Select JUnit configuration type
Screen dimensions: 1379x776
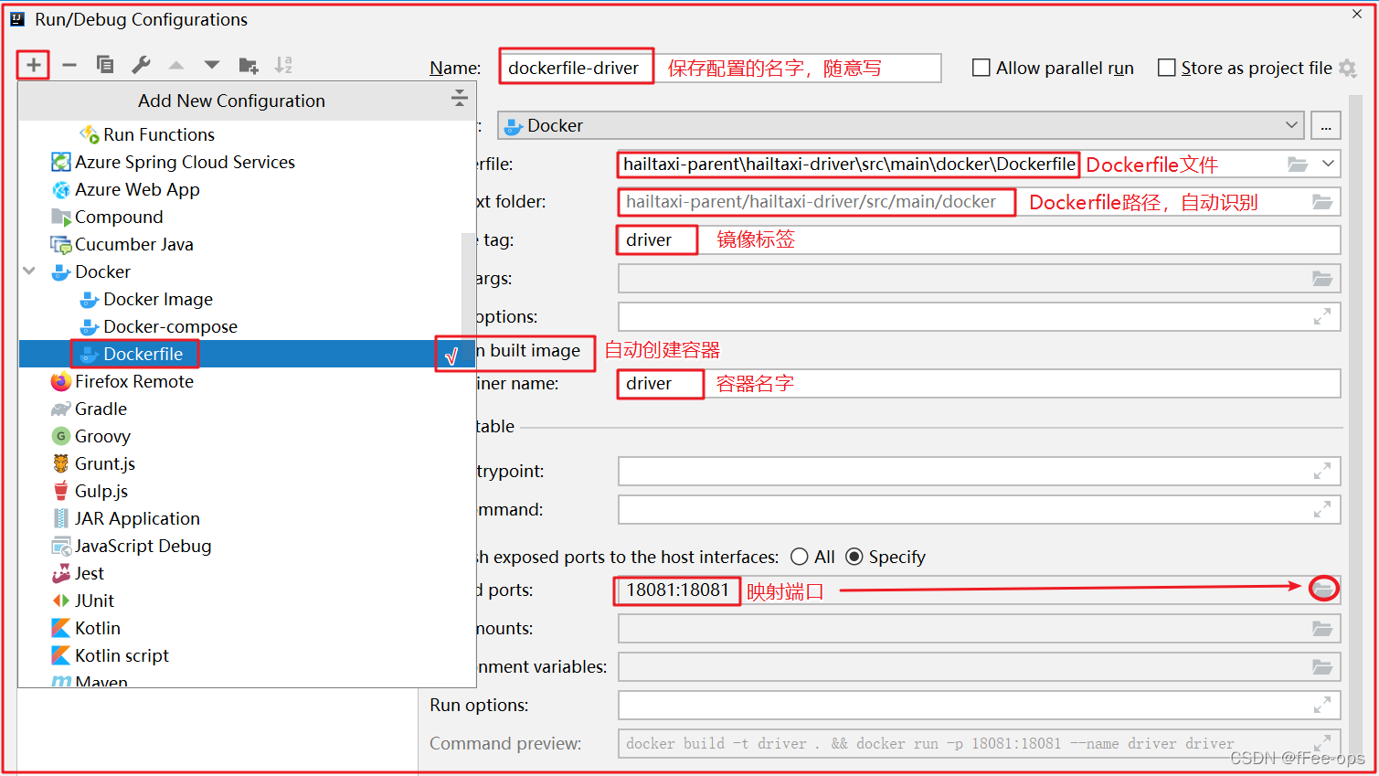pyautogui.click(x=94, y=601)
